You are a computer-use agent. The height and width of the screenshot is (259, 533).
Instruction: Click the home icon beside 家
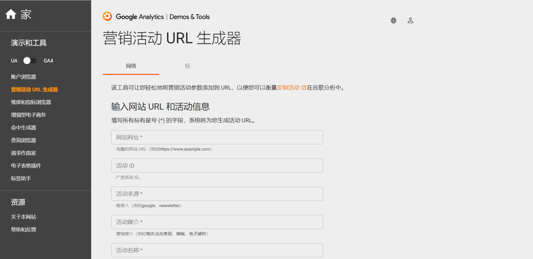[10, 14]
